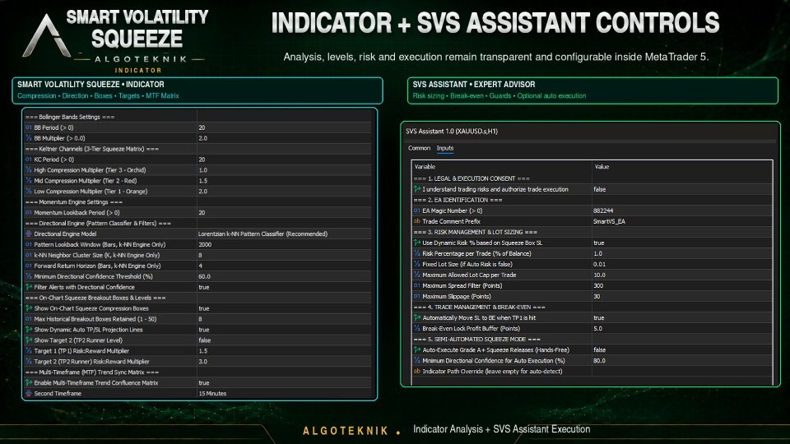Select the '=== Bollinger Bands Settings ===' row
Screen dimensions: 790x444
point(198,117)
